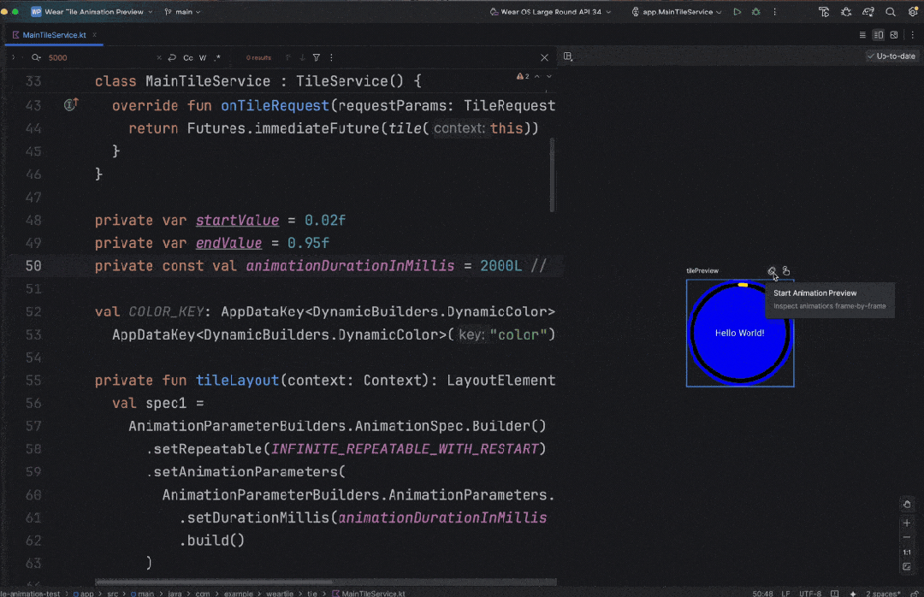This screenshot has width=924, height=597.
Task: Switch to split editor and preview view
Action: pyautogui.click(x=878, y=35)
